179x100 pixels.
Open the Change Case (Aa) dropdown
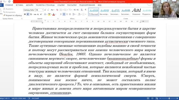[52, 10]
